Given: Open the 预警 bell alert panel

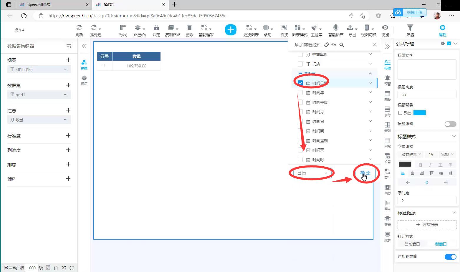Looking at the screenshot, I should tap(387, 79).
